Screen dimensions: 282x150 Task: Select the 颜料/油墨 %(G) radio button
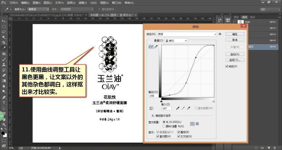coord(164,126)
